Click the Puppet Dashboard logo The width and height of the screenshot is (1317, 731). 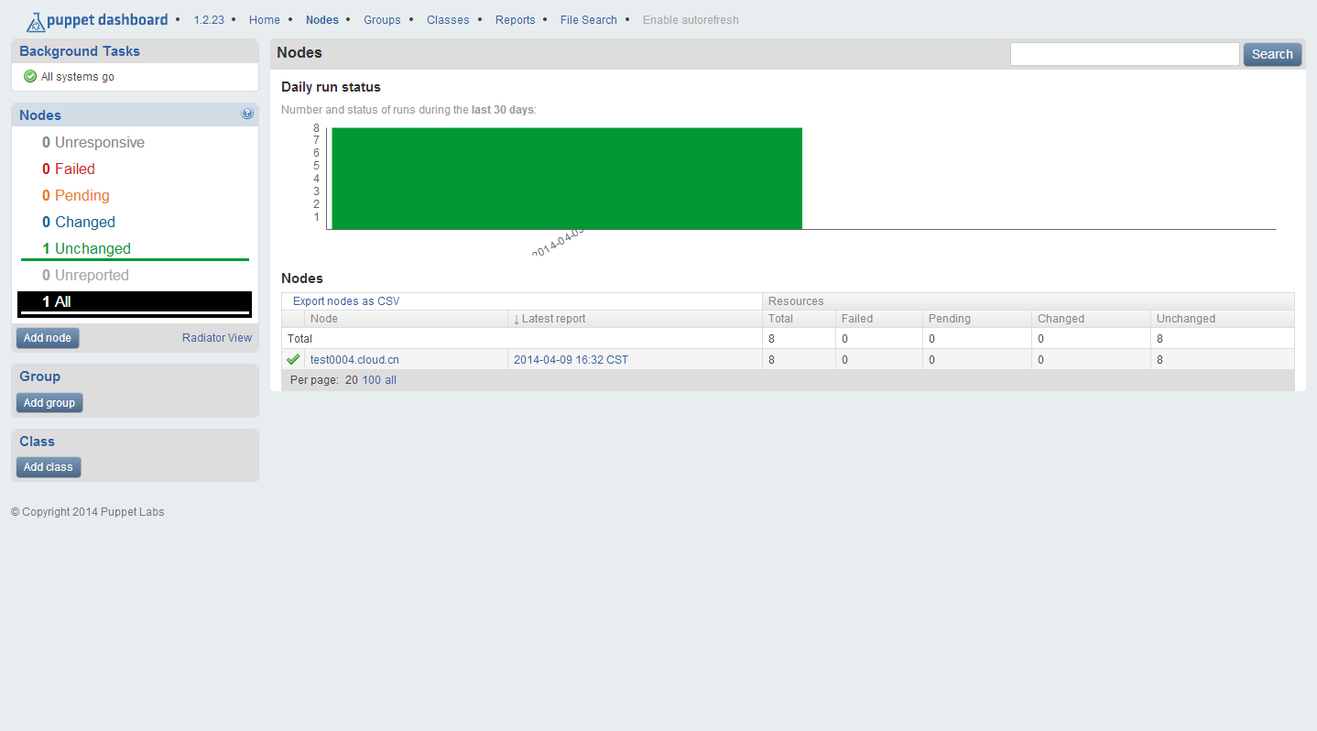[97, 20]
